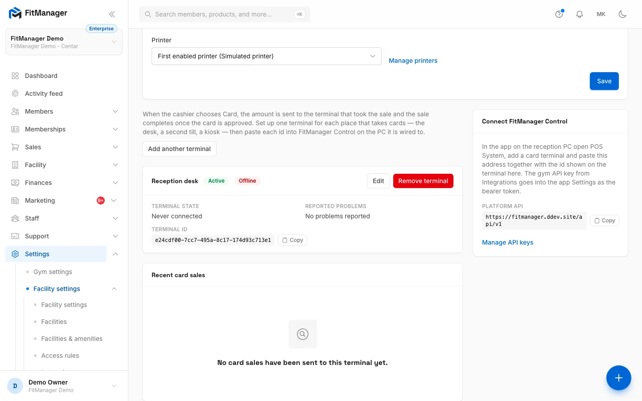Click the Remove terminal button

coord(423,181)
